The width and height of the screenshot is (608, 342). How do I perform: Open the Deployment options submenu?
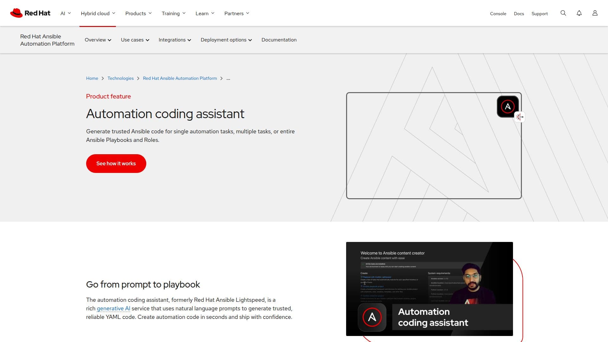(226, 40)
